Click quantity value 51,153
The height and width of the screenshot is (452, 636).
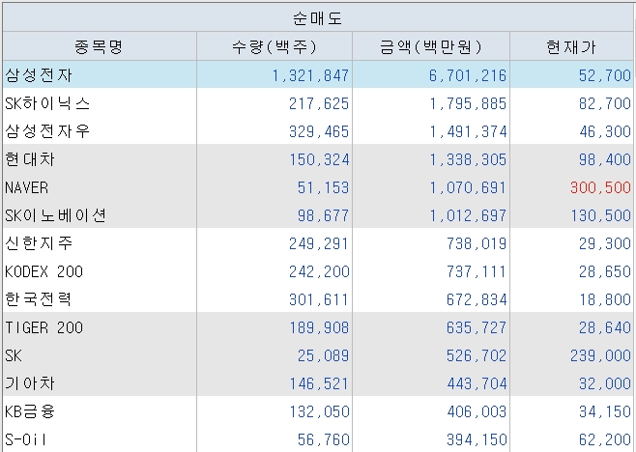[x=323, y=187]
